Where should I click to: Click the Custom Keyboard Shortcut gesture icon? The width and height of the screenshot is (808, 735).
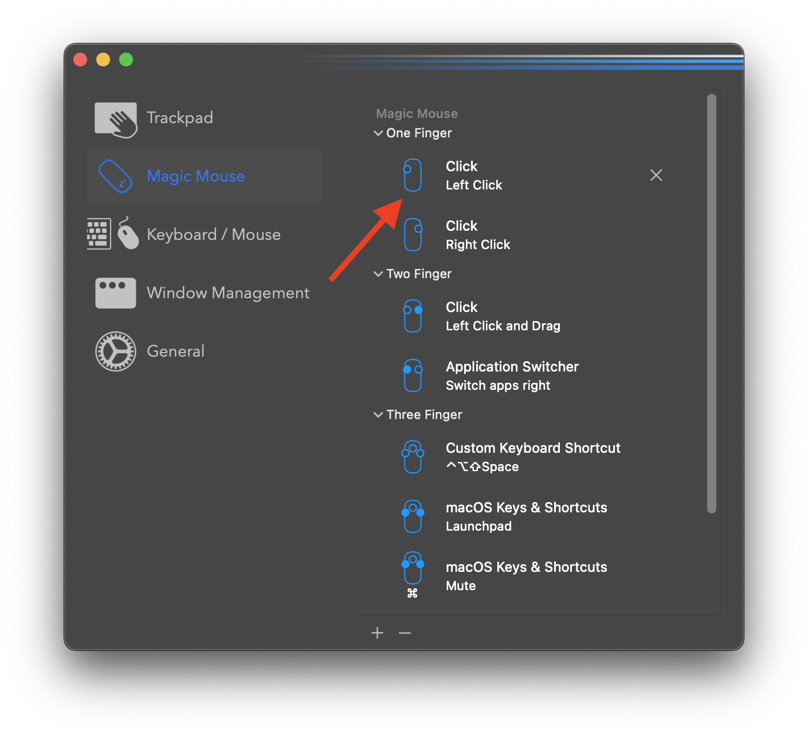tap(413, 457)
